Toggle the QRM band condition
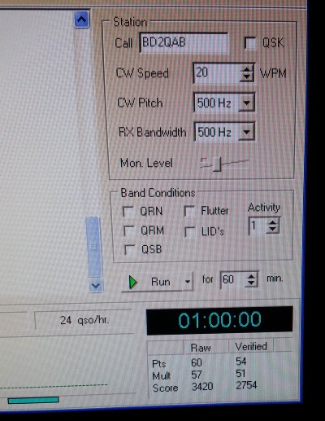This screenshot has height=421, width=325. point(129,230)
